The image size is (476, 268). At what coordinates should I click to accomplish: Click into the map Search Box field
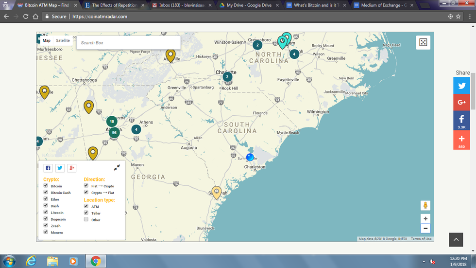pyautogui.click(x=128, y=43)
